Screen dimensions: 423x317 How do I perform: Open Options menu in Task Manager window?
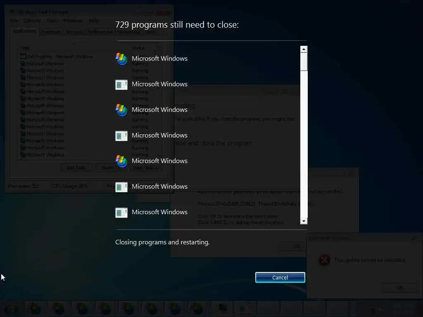(32, 21)
